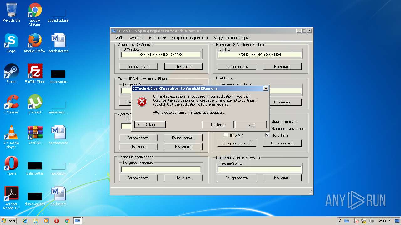Open the Настройки menu
Image resolution: width=401 pixels, height=225 pixels.
coord(158,38)
